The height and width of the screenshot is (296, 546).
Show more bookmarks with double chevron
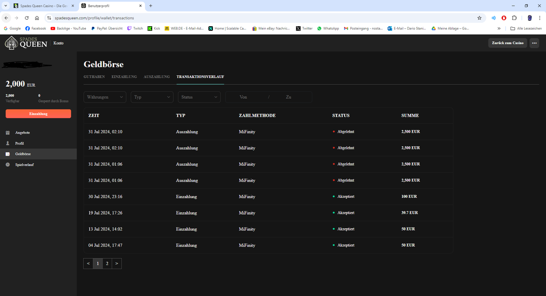click(499, 28)
